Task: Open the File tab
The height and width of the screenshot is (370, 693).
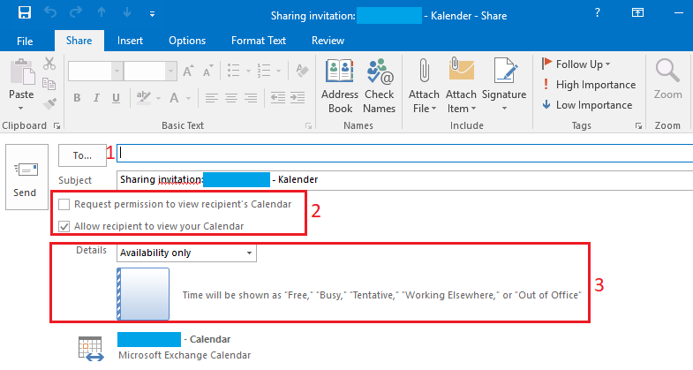Action: pyautogui.click(x=25, y=41)
